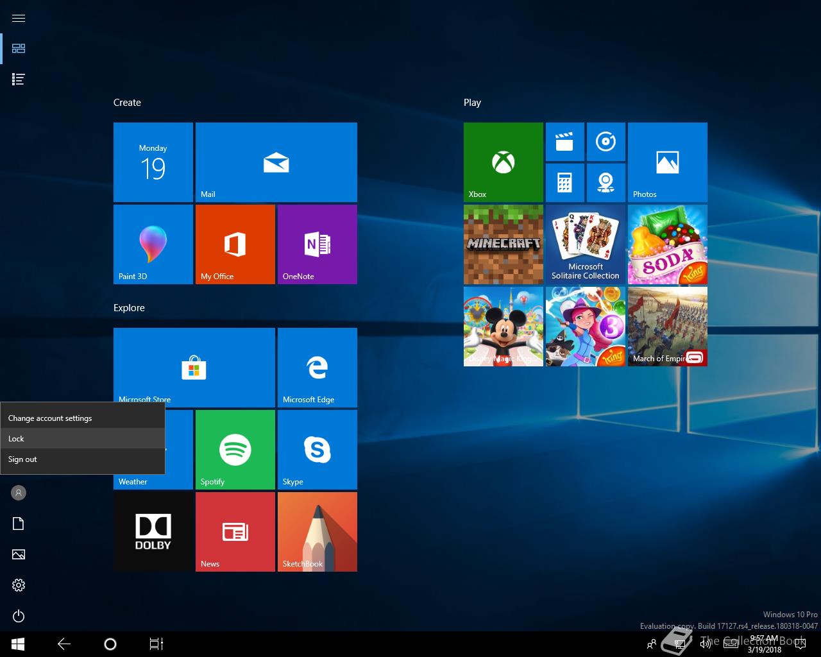
Task: Launch Paint 3D tile
Action: point(153,244)
